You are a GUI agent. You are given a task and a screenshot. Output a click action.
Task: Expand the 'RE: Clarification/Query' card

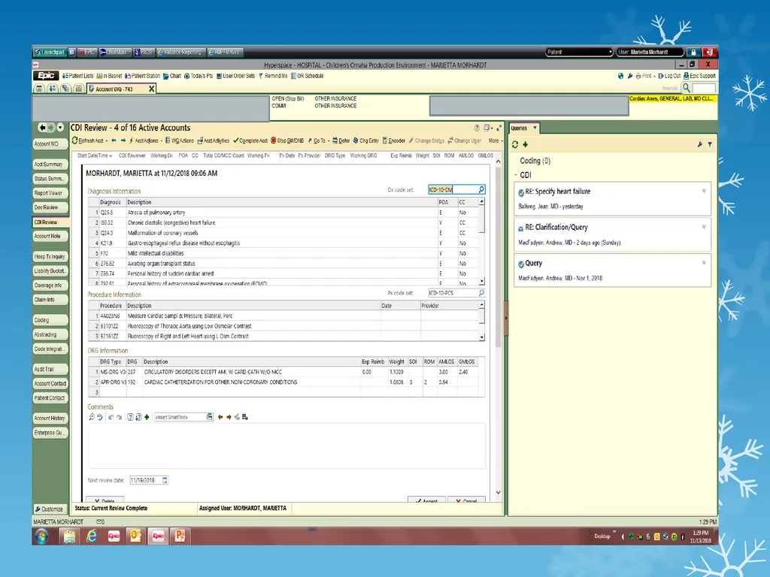tap(704, 227)
